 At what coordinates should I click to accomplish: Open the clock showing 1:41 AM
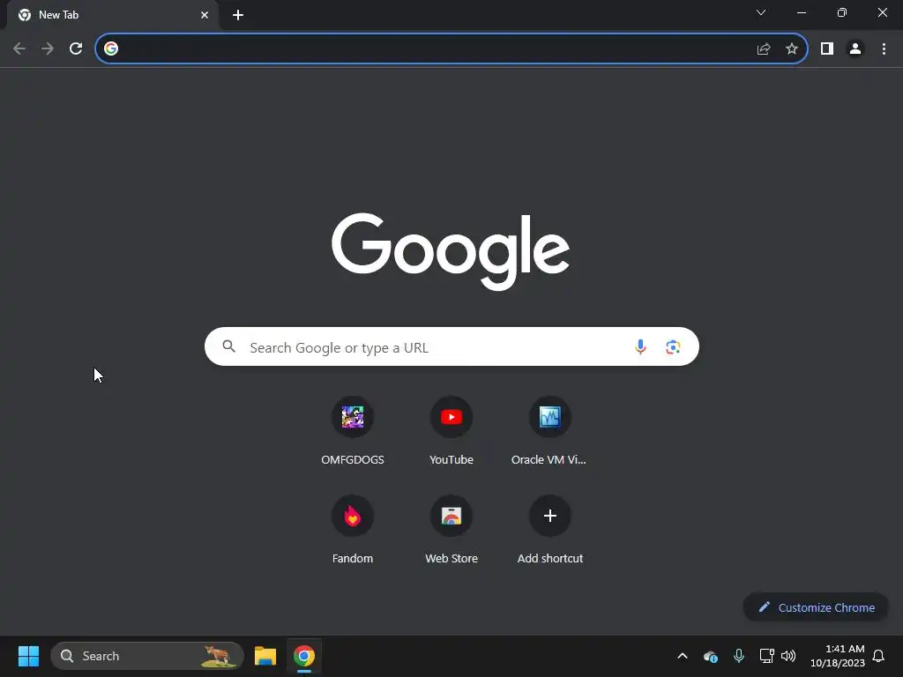[838, 656]
